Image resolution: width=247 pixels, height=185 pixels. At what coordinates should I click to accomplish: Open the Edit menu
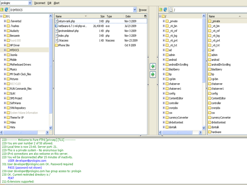(x=49, y=3)
